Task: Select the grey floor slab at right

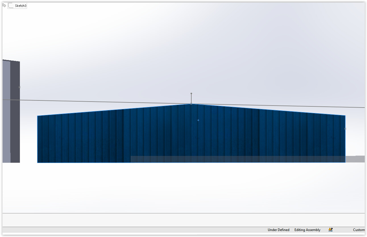Action: [x=355, y=159]
